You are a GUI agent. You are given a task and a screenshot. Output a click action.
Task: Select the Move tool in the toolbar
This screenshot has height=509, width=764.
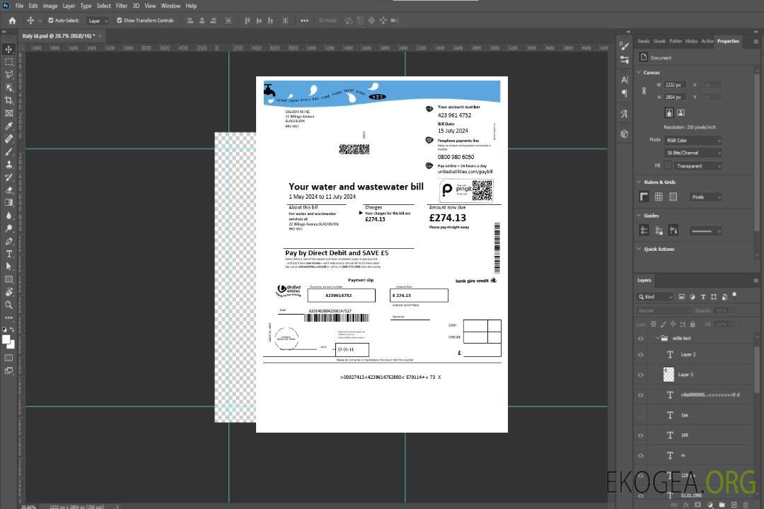coord(9,49)
